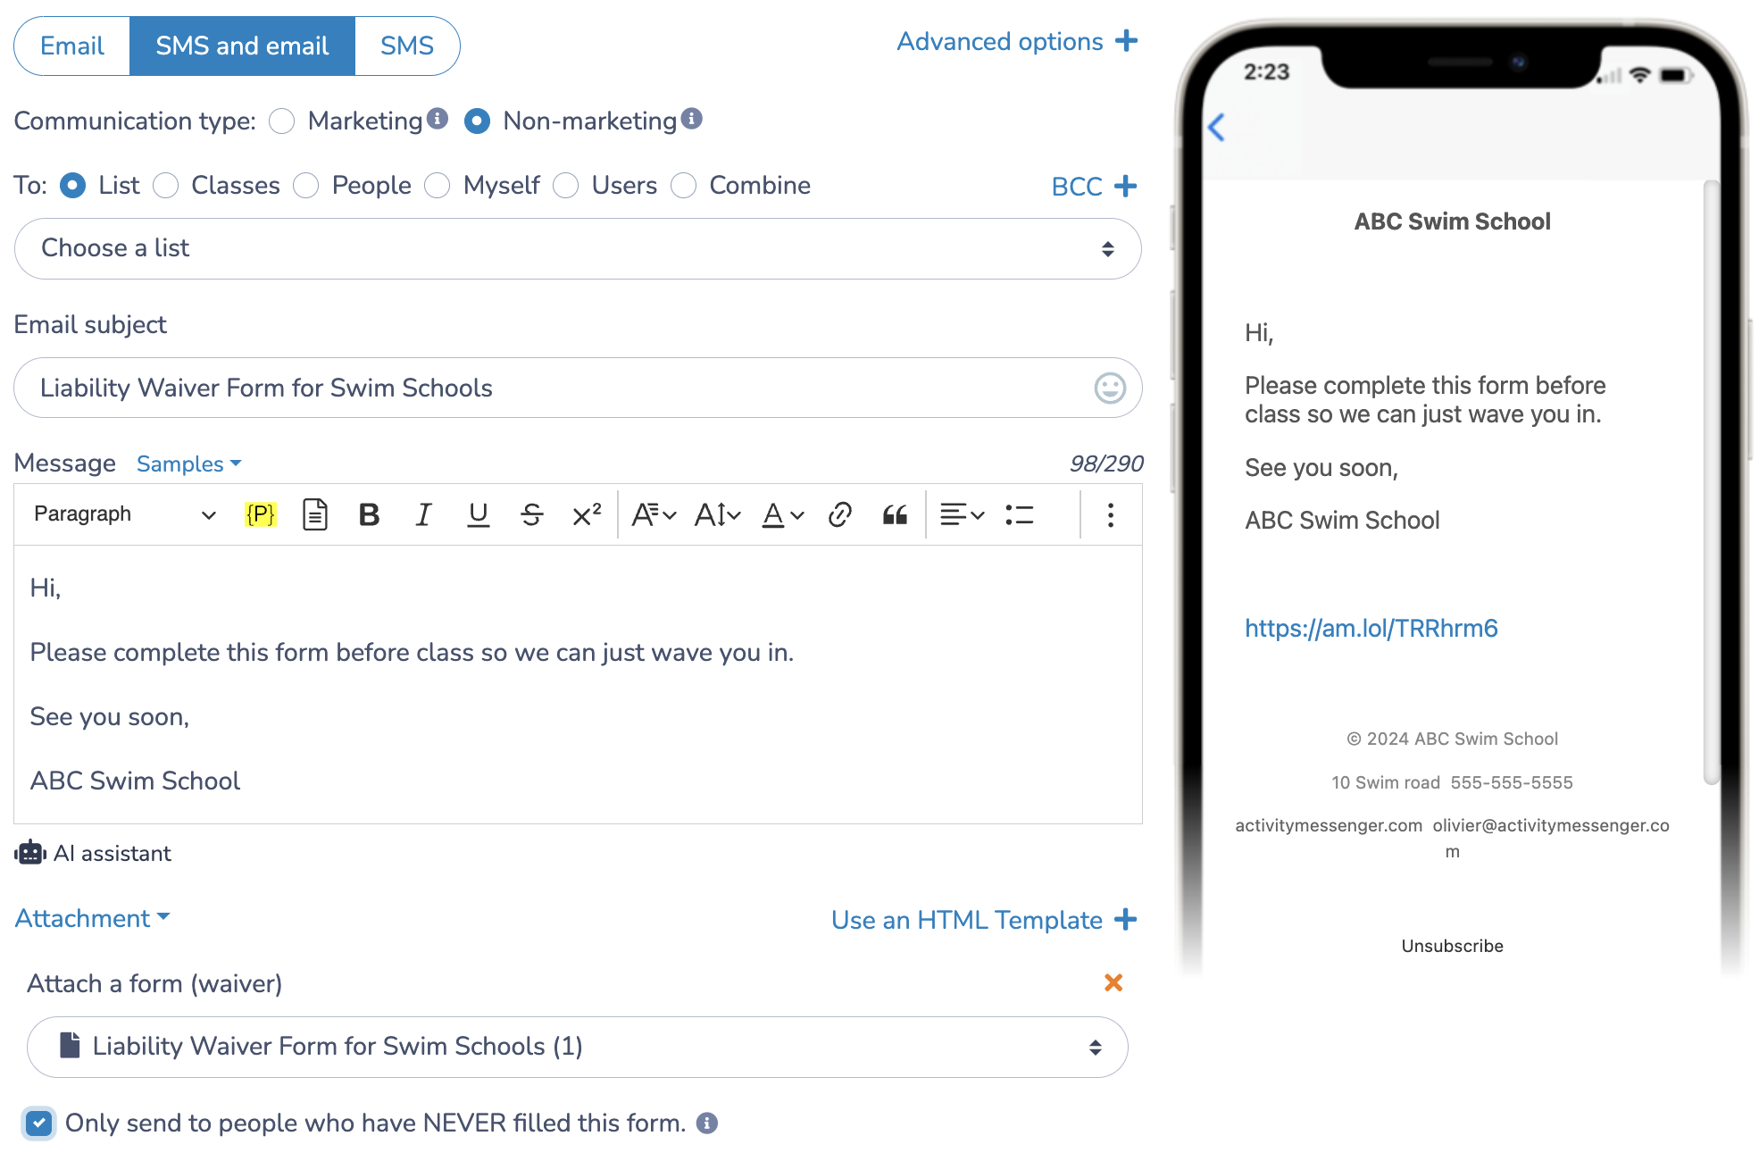Open the am.lol link in the phone preview
Image resolution: width=1759 pixels, height=1161 pixels.
pyautogui.click(x=1371, y=628)
